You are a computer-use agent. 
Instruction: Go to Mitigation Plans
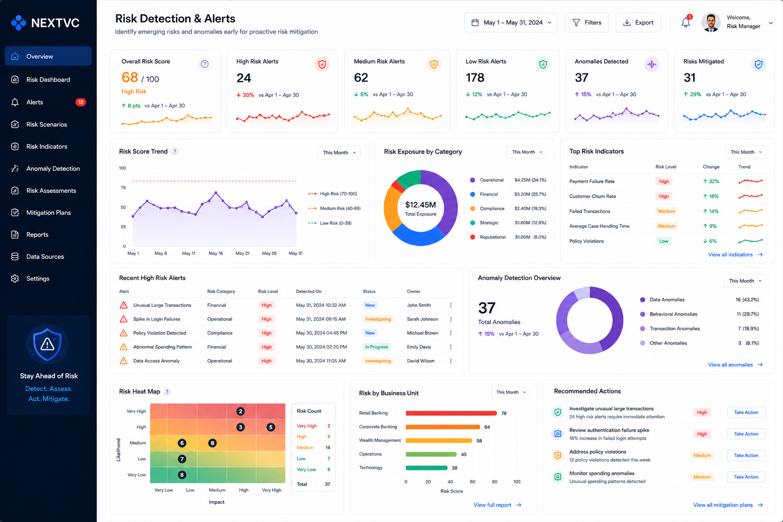tap(48, 213)
